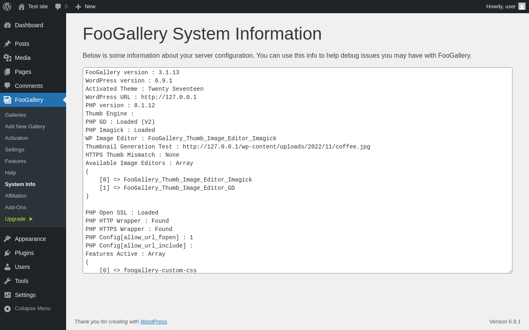Screen dimensions: 529x330
Task: Open the Tools menu
Action: [x=33, y=281]
